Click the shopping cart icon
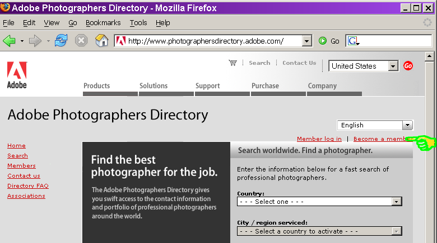The image size is (437, 243). click(x=233, y=63)
